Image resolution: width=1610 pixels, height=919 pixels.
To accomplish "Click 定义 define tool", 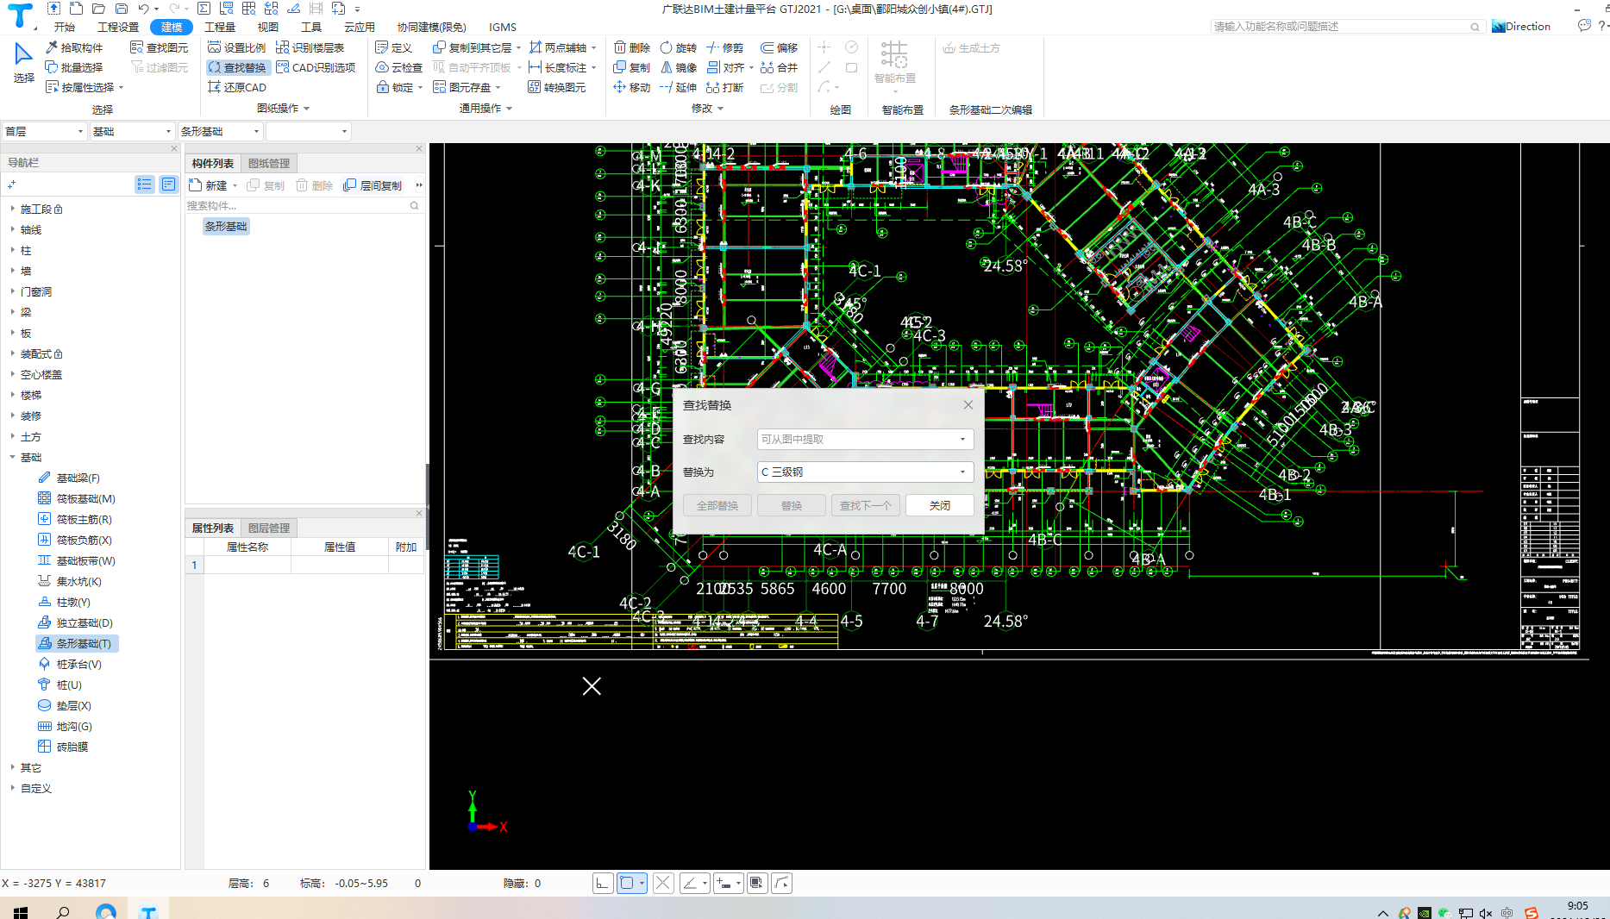I will coord(394,47).
